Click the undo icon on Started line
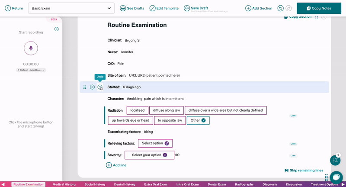This screenshot has width=346, height=187. (100, 87)
